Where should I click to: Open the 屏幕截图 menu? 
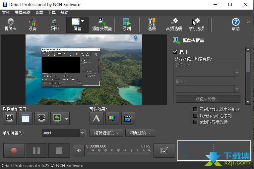[x=23, y=13]
